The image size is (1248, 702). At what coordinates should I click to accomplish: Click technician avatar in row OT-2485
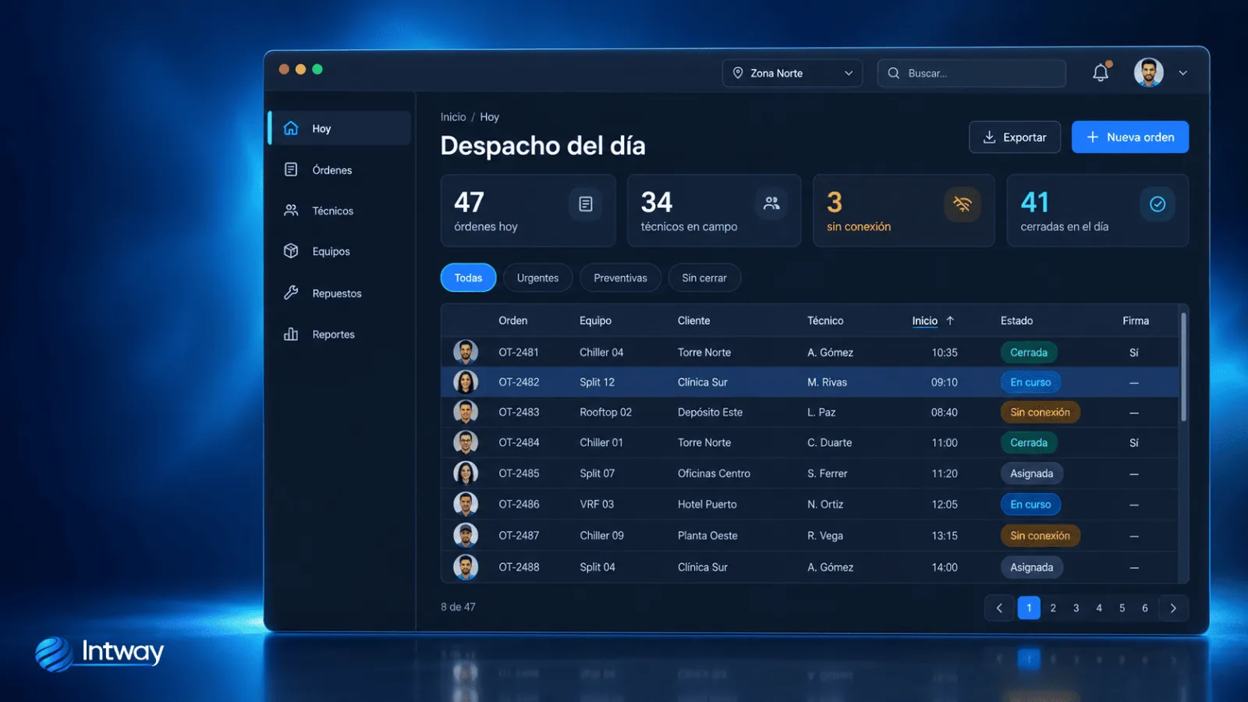(466, 473)
